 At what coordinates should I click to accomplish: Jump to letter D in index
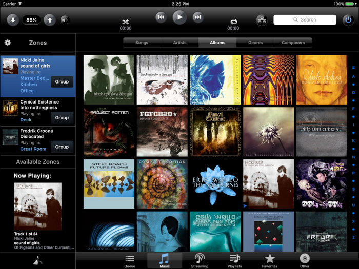pos(353,93)
